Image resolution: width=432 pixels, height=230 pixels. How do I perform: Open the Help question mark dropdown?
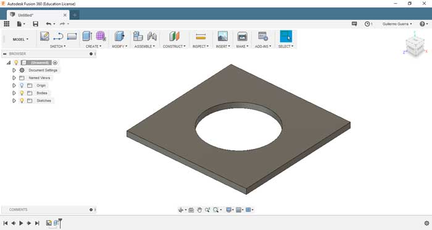424,24
